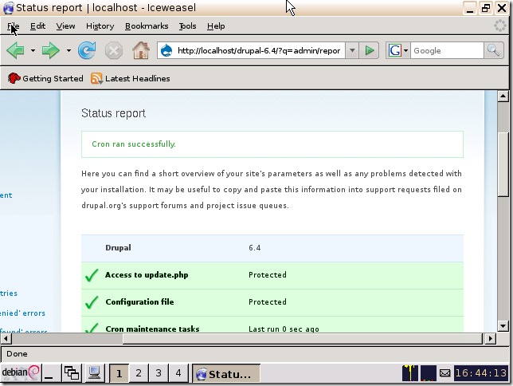This screenshot has height=386, width=513.
Task: Open the Debian main menu
Action: [x=20, y=372]
